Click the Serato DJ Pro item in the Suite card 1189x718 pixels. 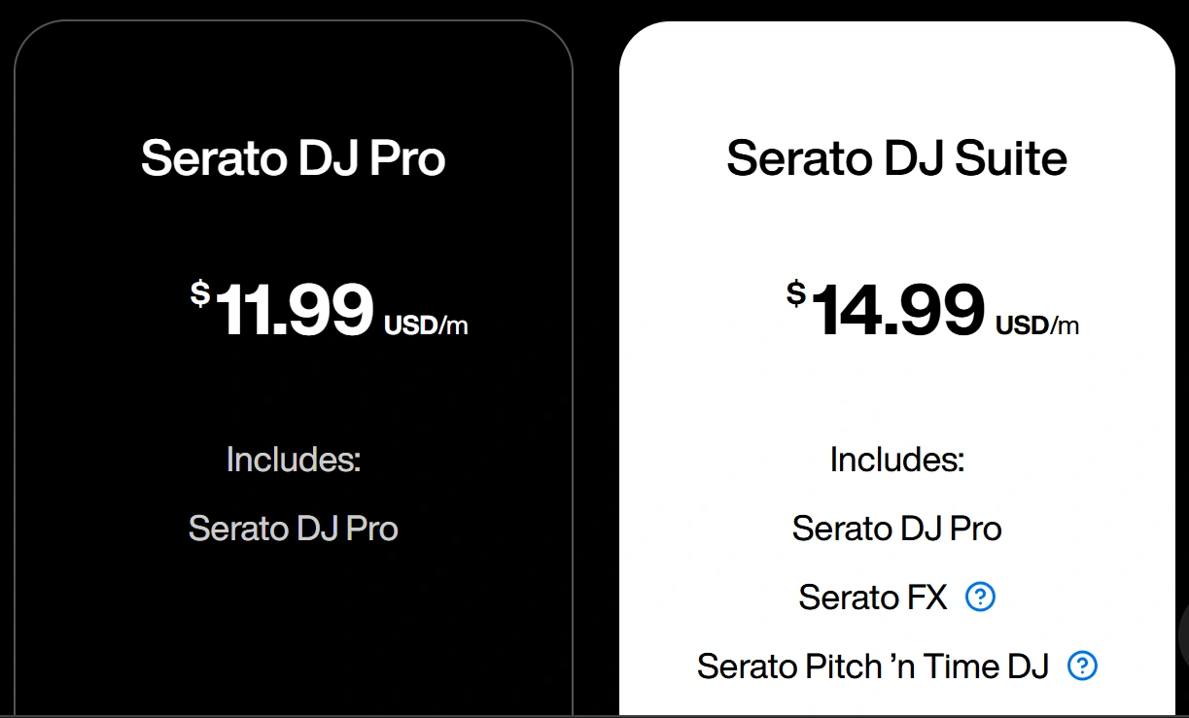click(x=896, y=529)
